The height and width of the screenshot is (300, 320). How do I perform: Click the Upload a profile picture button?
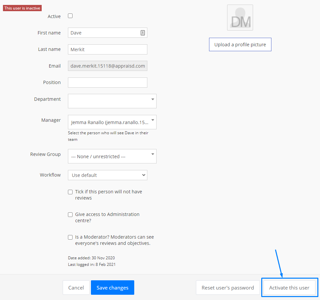coord(240,45)
